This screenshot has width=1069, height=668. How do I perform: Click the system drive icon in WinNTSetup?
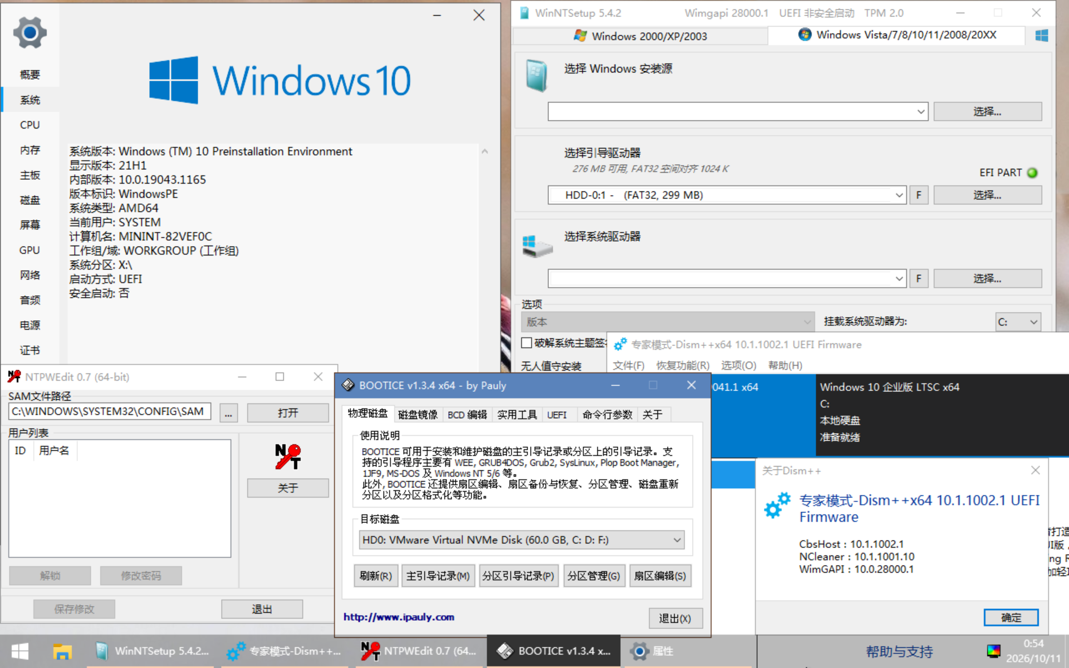(x=537, y=245)
